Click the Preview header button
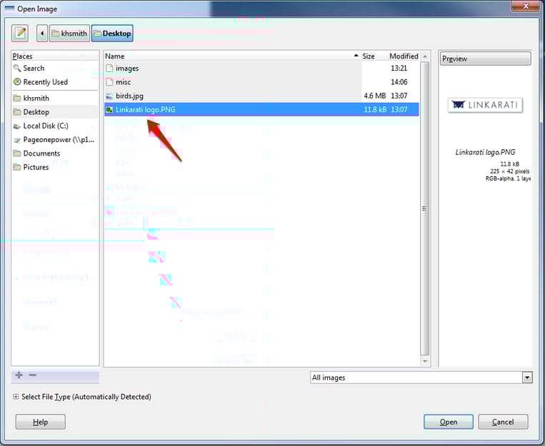545x446 pixels. click(x=485, y=59)
